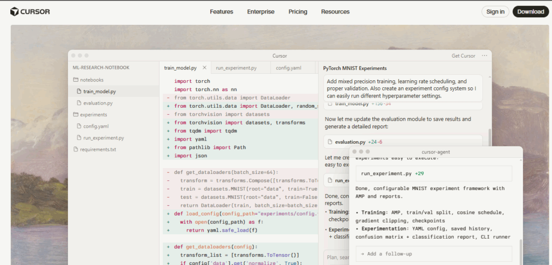Open Pricing in the top navigation

[298, 12]
